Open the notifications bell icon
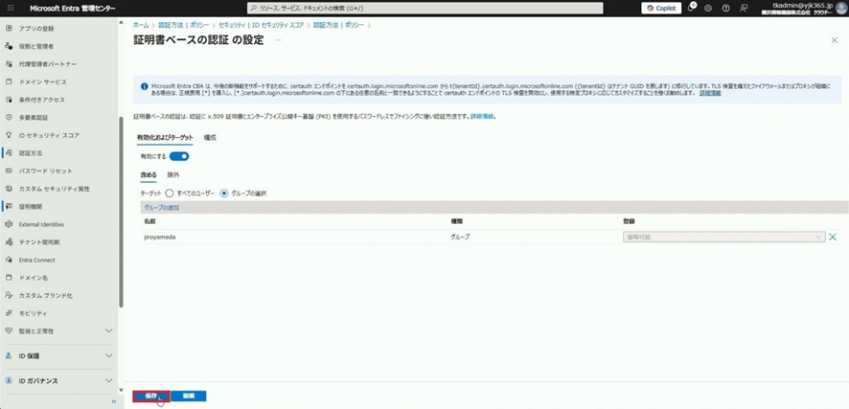 click(x=691, y=8)
